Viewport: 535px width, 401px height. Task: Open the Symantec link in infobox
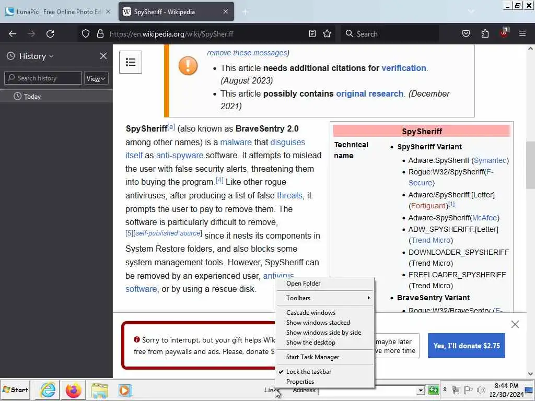490,160
